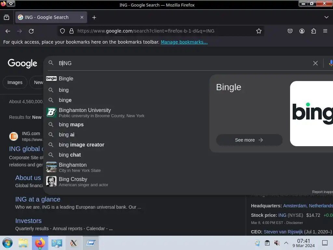Viewport: 333px width, 250px height.
Task: Open the clipboard tray icon
Action: (x=267, y=243)
